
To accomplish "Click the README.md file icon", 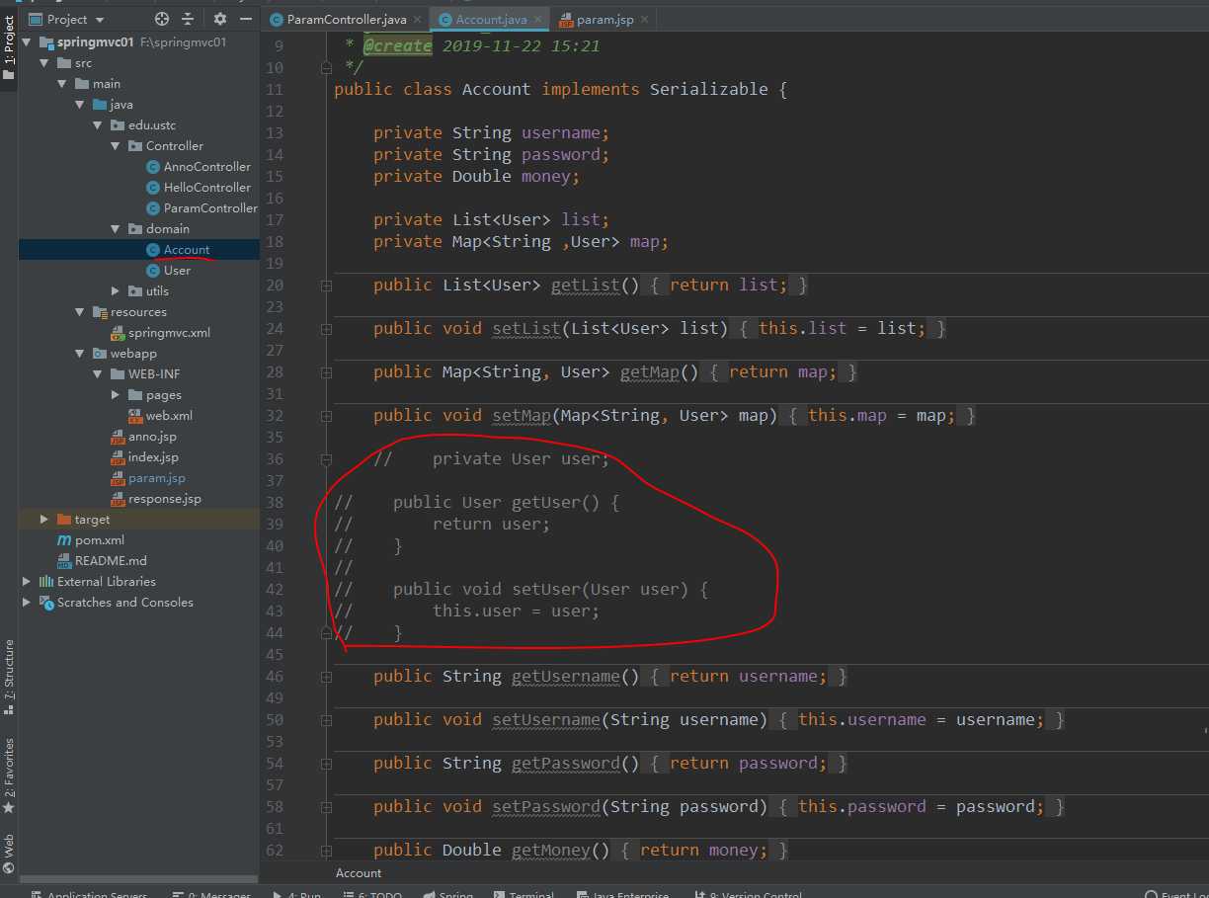I will click(64, 561).
